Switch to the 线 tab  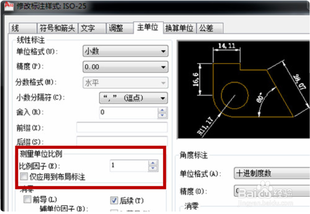(x=23, y=28)
